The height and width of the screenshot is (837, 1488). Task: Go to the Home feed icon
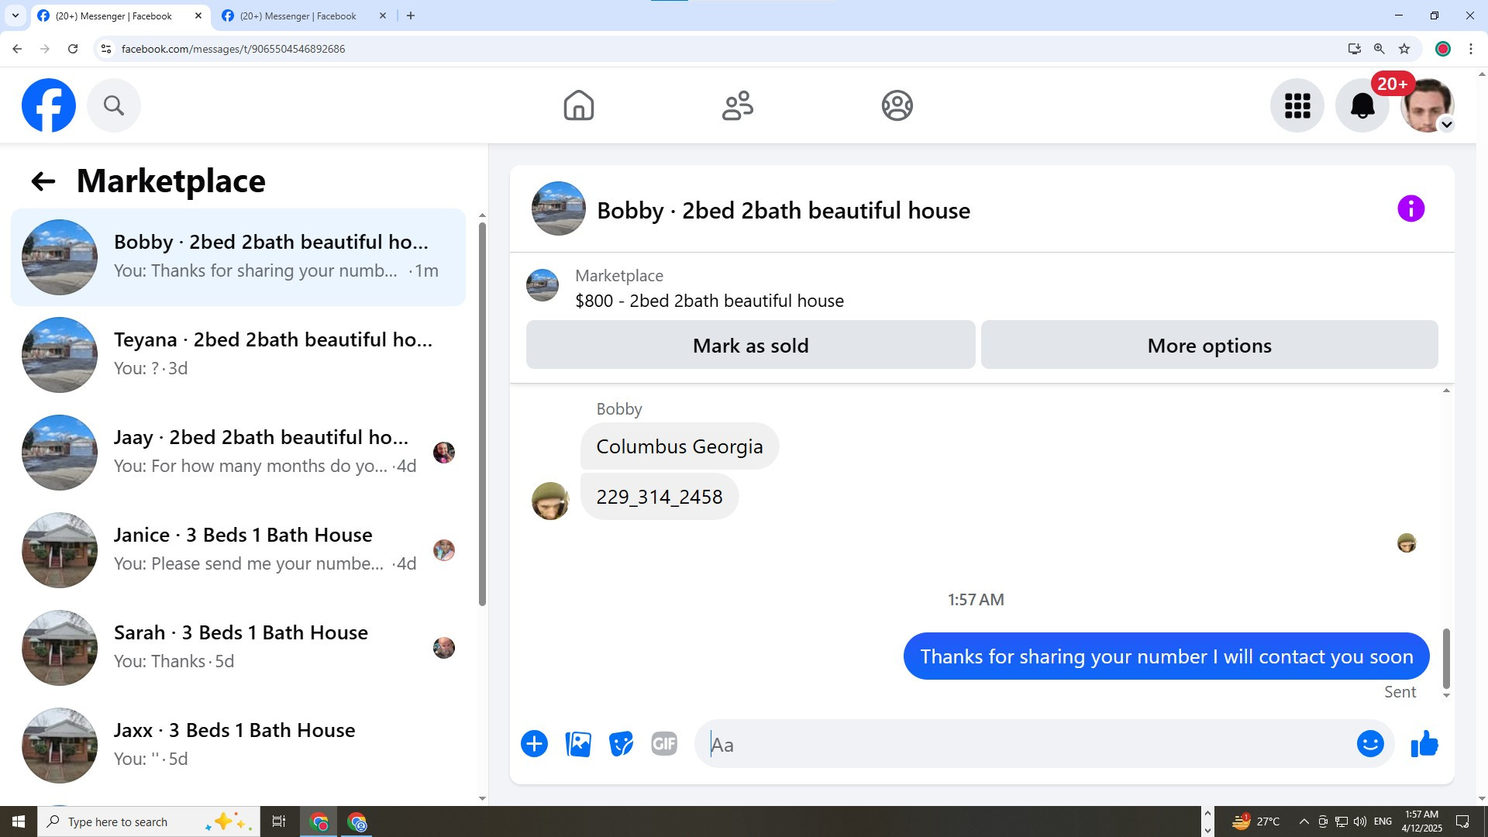(x=579, y=105)
